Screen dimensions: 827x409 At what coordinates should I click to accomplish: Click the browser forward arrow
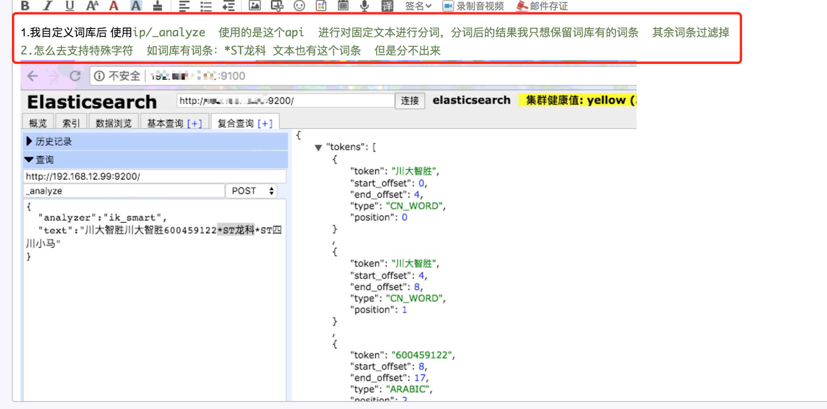[53, 76]
